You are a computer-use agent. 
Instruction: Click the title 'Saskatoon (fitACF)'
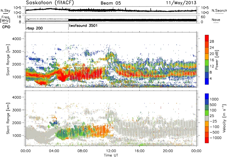coord(50,3)
